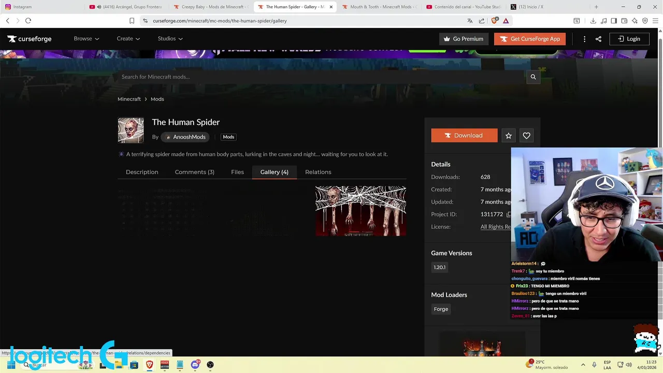Open the Relations tab
This screenshot has width=663, height=373.
coord(318,172)
